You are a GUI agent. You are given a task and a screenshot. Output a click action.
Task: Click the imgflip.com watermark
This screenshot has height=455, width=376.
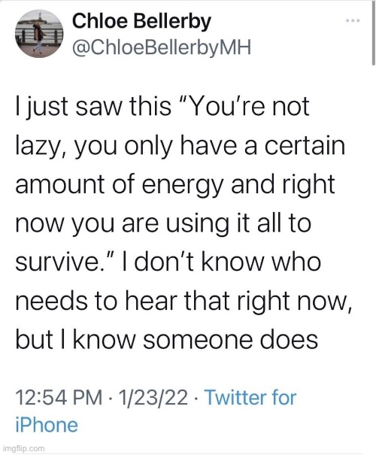23,449
